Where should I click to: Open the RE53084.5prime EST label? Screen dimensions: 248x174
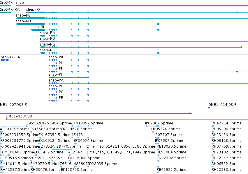[171, 152]
